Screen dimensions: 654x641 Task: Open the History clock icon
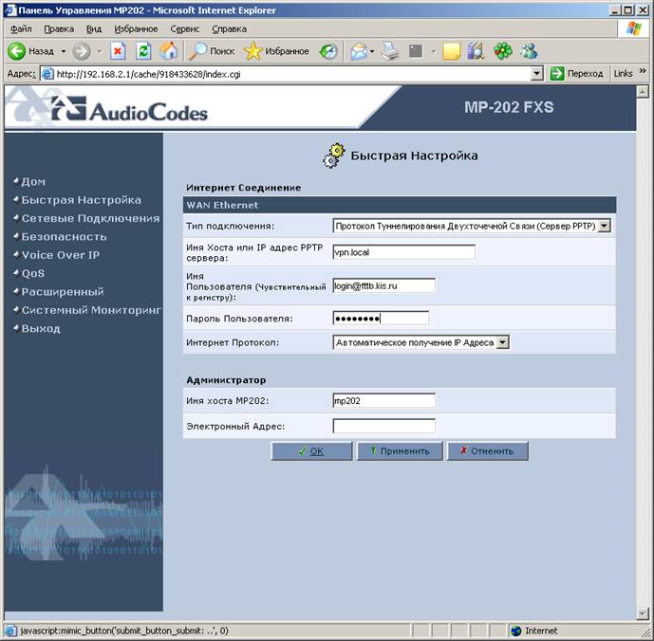[x=328, y=52]
